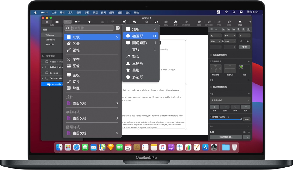The image size is (293, 170).
Task: Switch to components grid view
Action: tap(57, 22)
